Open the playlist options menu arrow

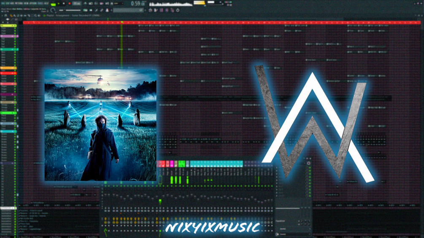[2, 16]
